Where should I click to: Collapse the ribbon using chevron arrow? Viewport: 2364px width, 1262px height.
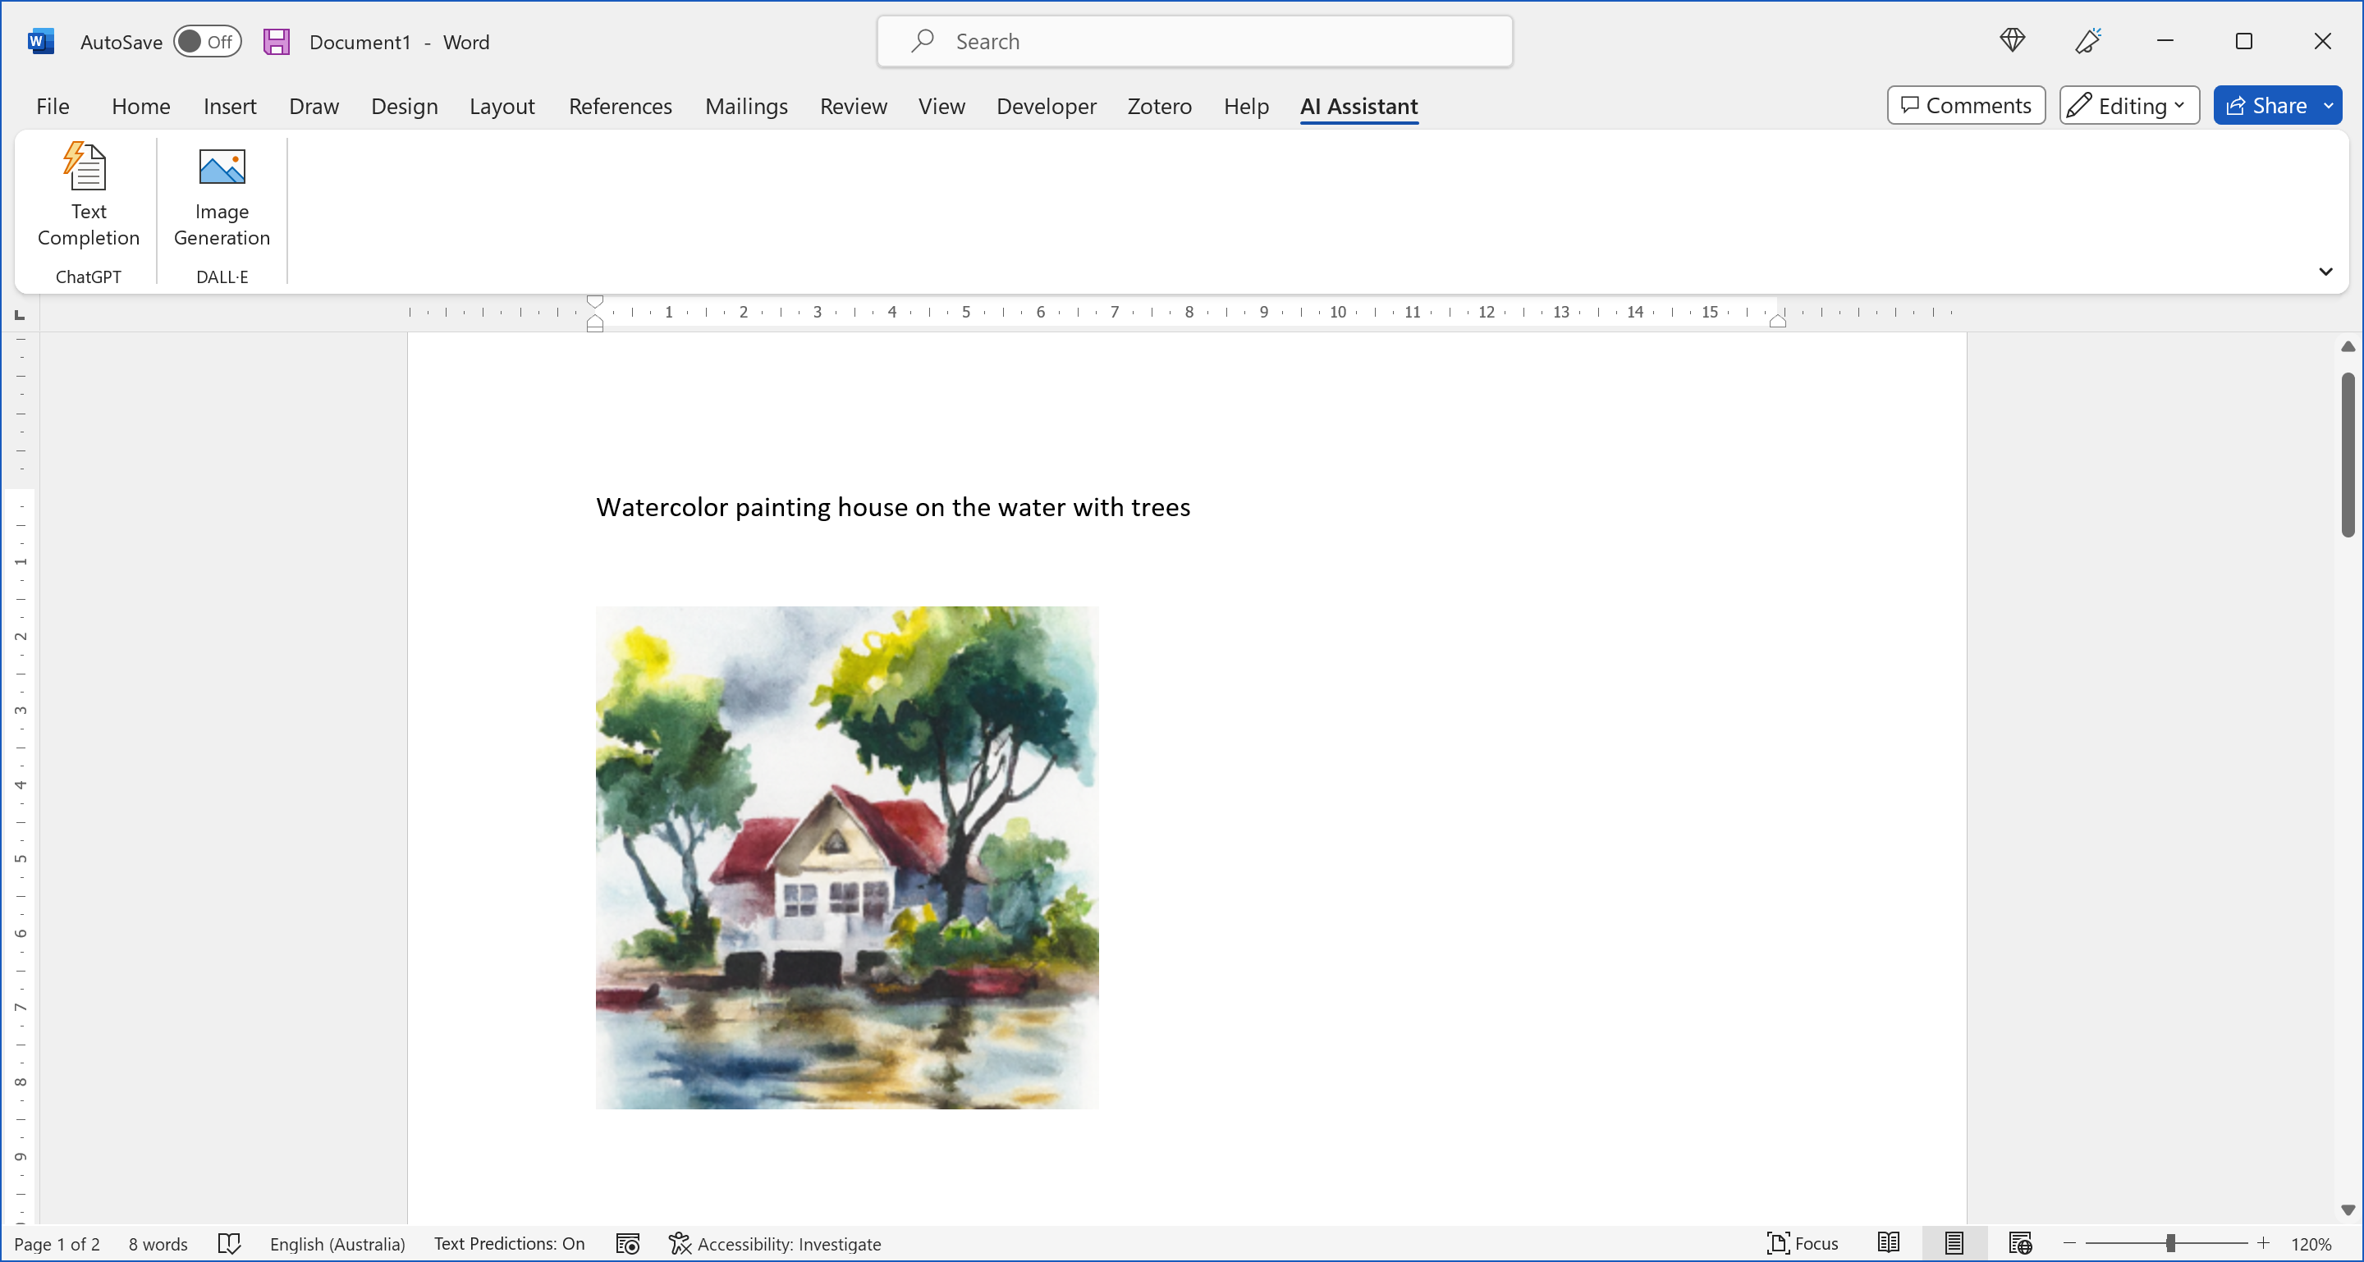[2325, 272]
